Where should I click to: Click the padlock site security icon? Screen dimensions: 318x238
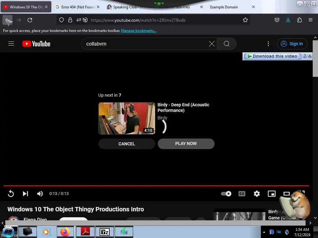click(70, 20)
